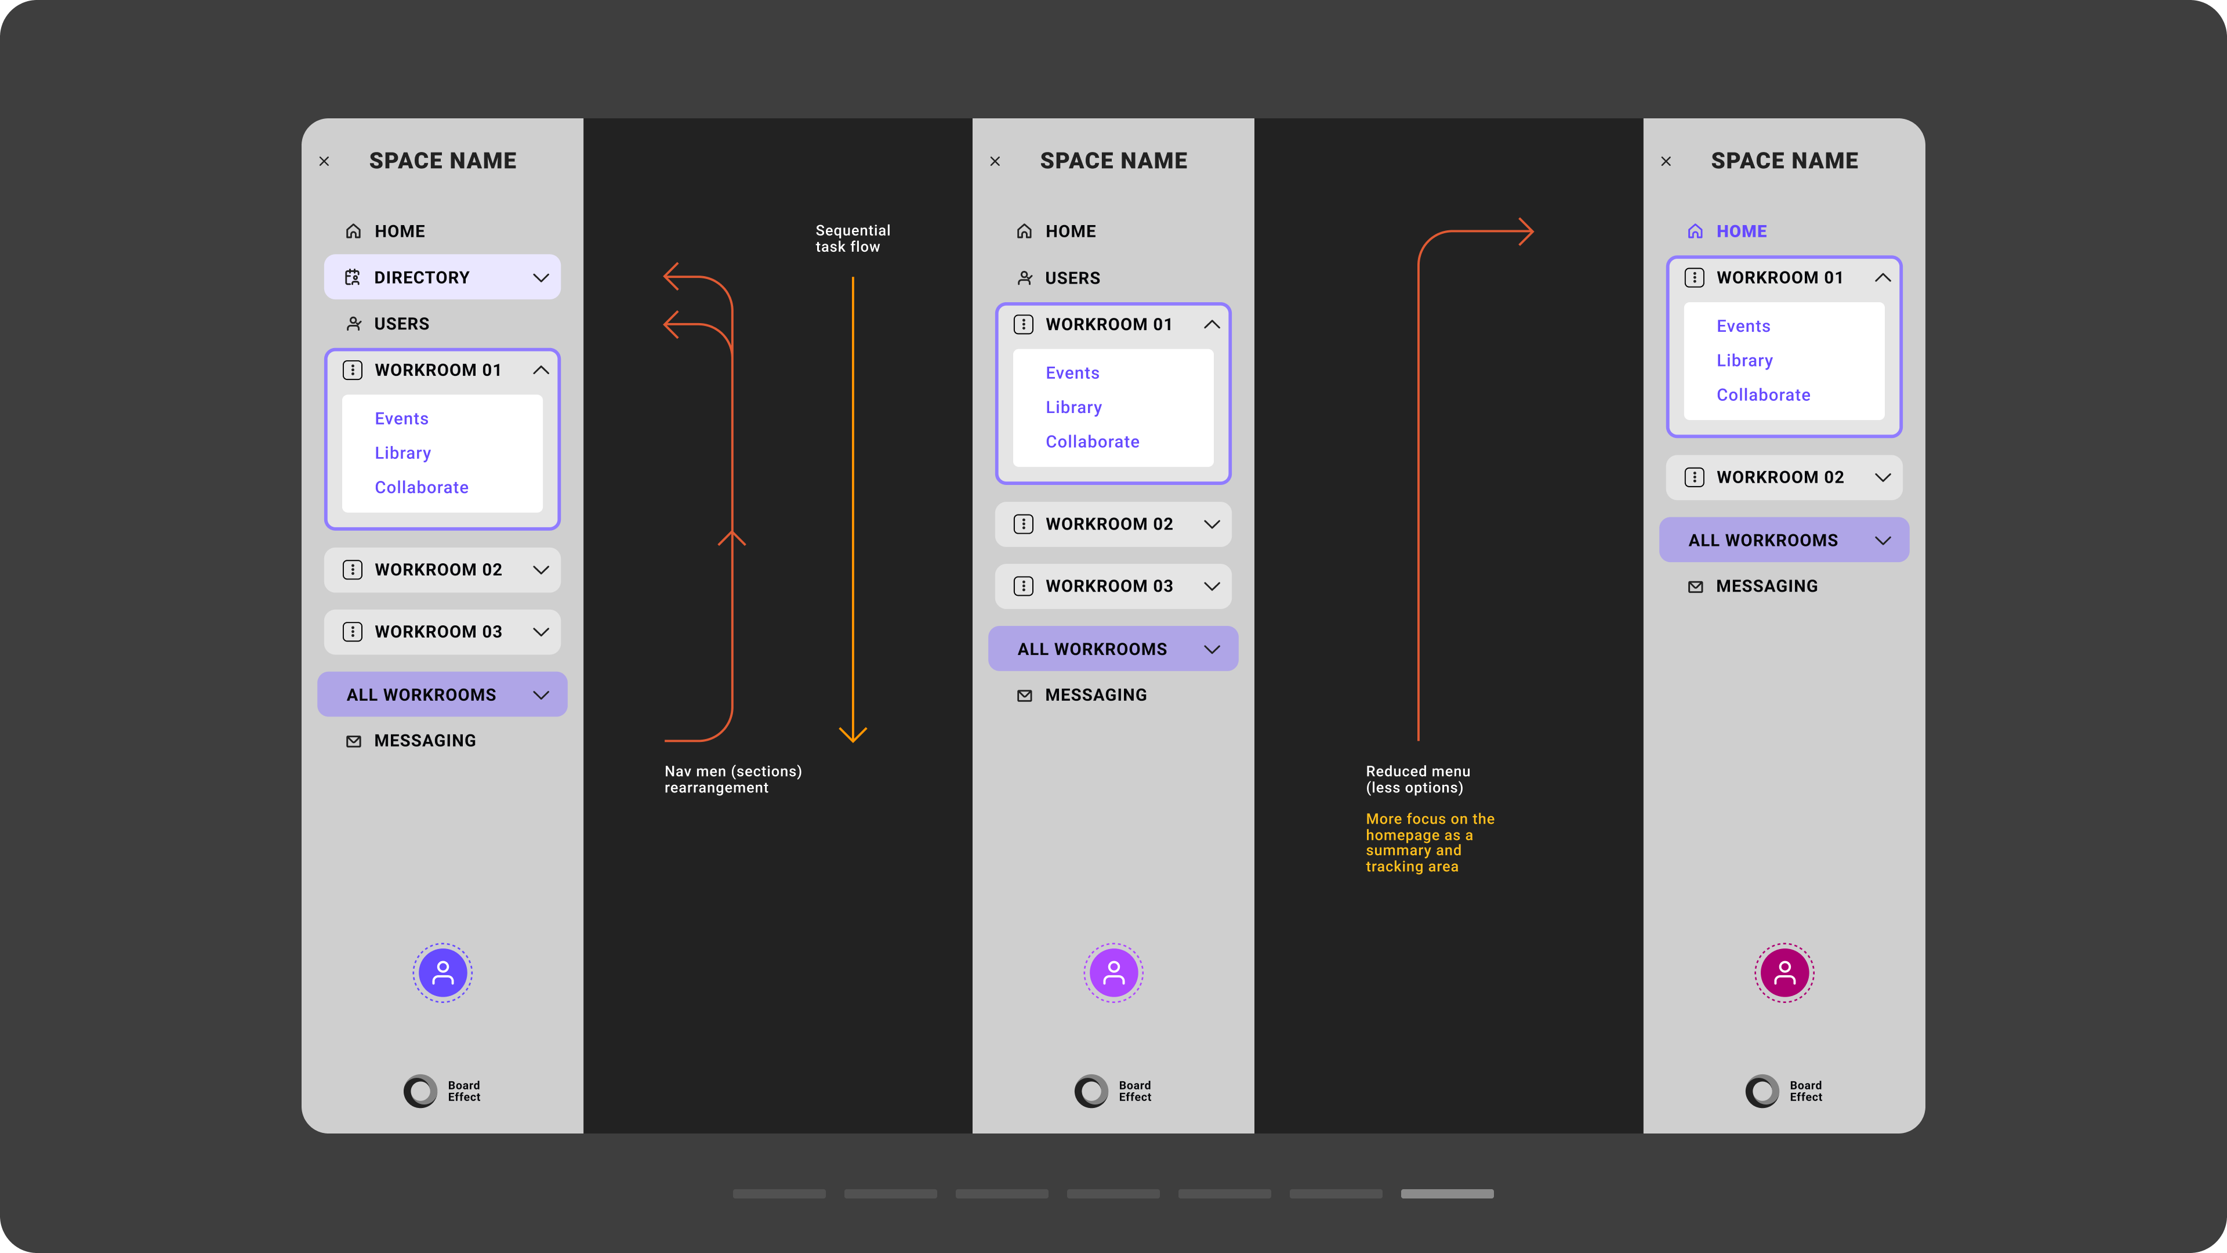Click the purple Home house icon in the right panel
2227x1253 pixels.
pos(1695,232)
